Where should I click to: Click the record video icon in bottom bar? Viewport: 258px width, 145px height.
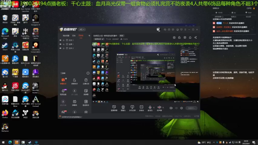[171, 108]
